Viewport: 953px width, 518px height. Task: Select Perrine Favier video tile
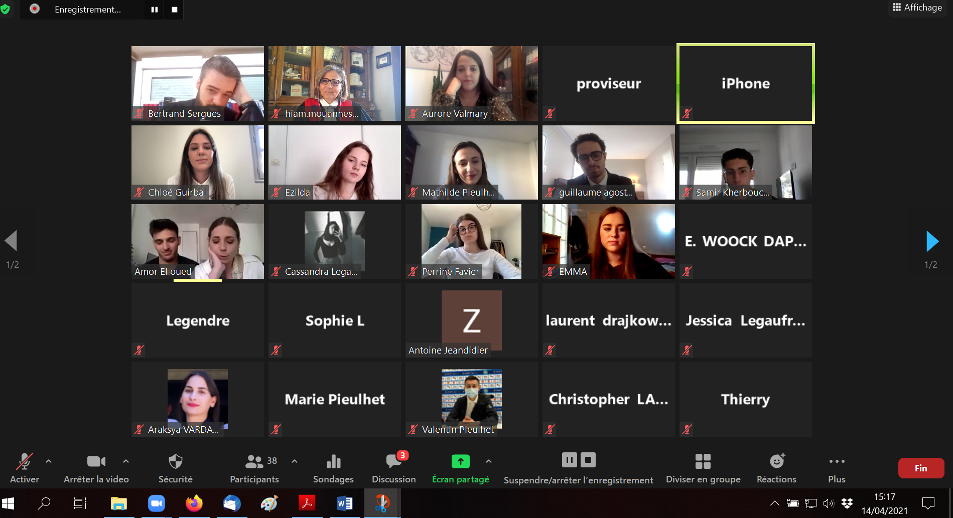(x=472, y=241)
